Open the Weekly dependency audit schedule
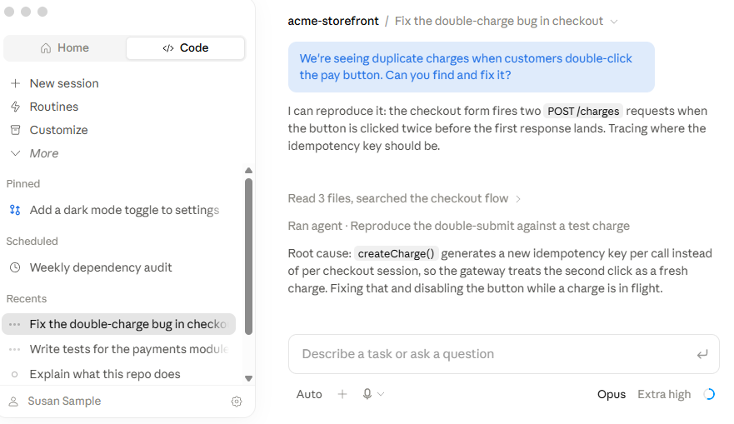Image resolution: width=734 pixels, height=424 pixels. [101, 267]
